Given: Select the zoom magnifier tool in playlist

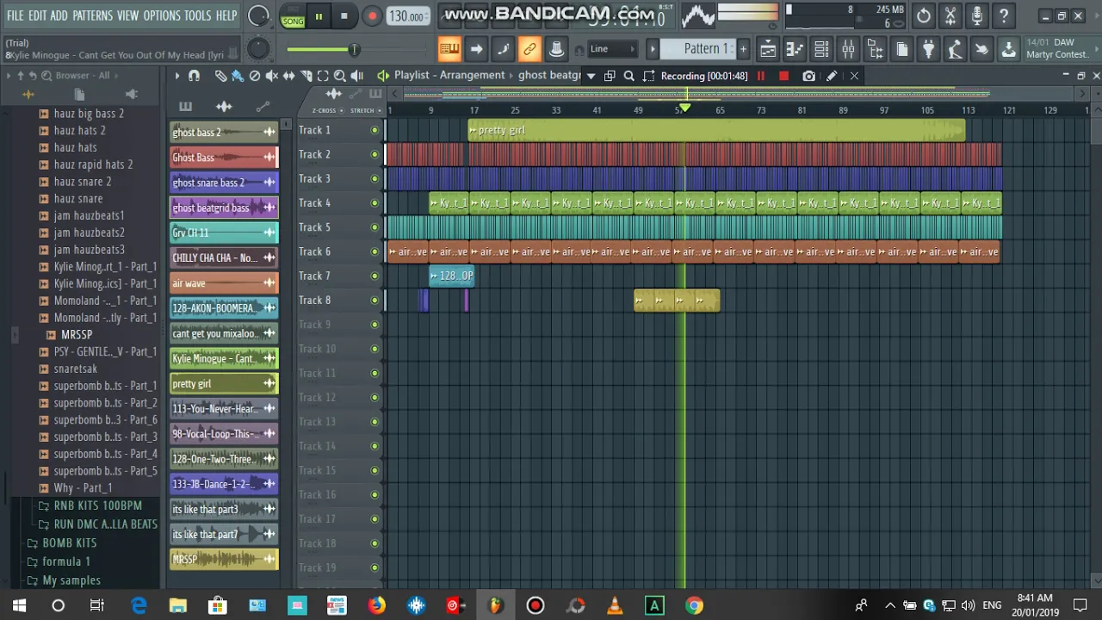Looking at the screenshot, I should (x=340, y=76).
